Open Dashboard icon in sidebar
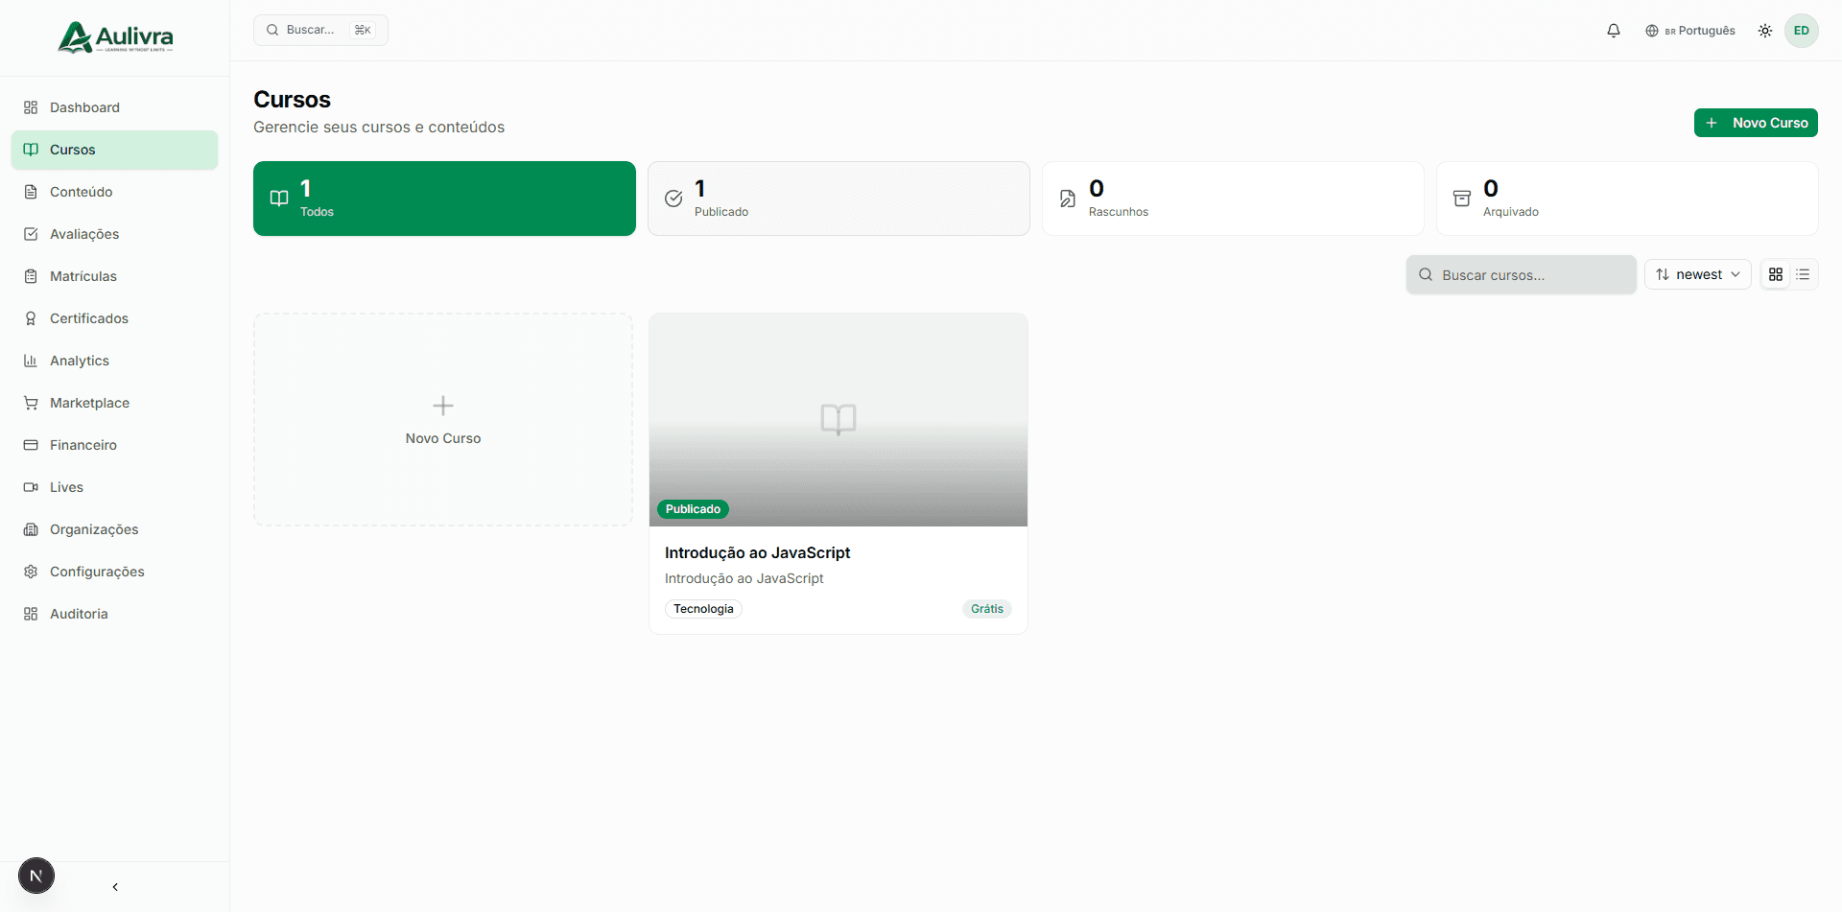This screenshot has height=912, width=1842. pos(31,107)
